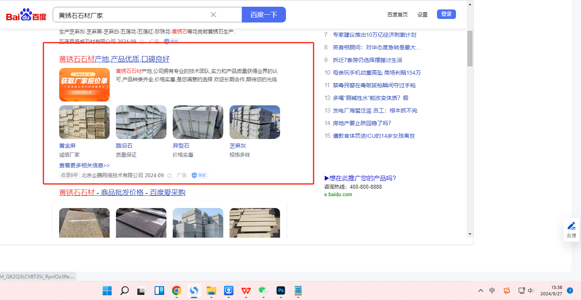Open hot topic 拆迁7套房仍选择摆摊讨生活
Image resolution: width=581 pixels, height=300 pixels.
(368, 60)
